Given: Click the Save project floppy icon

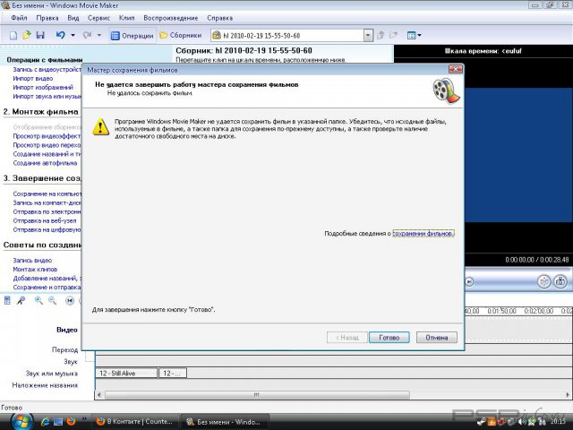Looking at the screenshot, I should [x=40, y=35].
